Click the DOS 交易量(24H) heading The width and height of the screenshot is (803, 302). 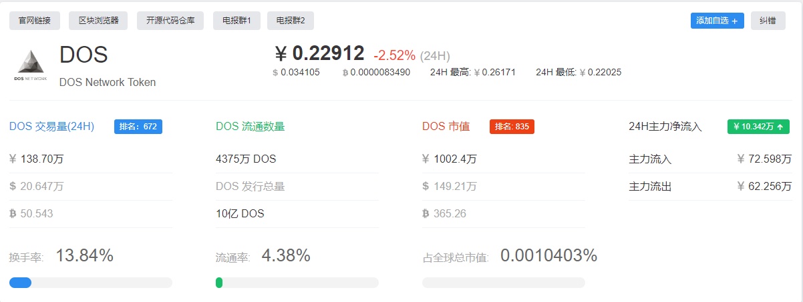point(51,127)
